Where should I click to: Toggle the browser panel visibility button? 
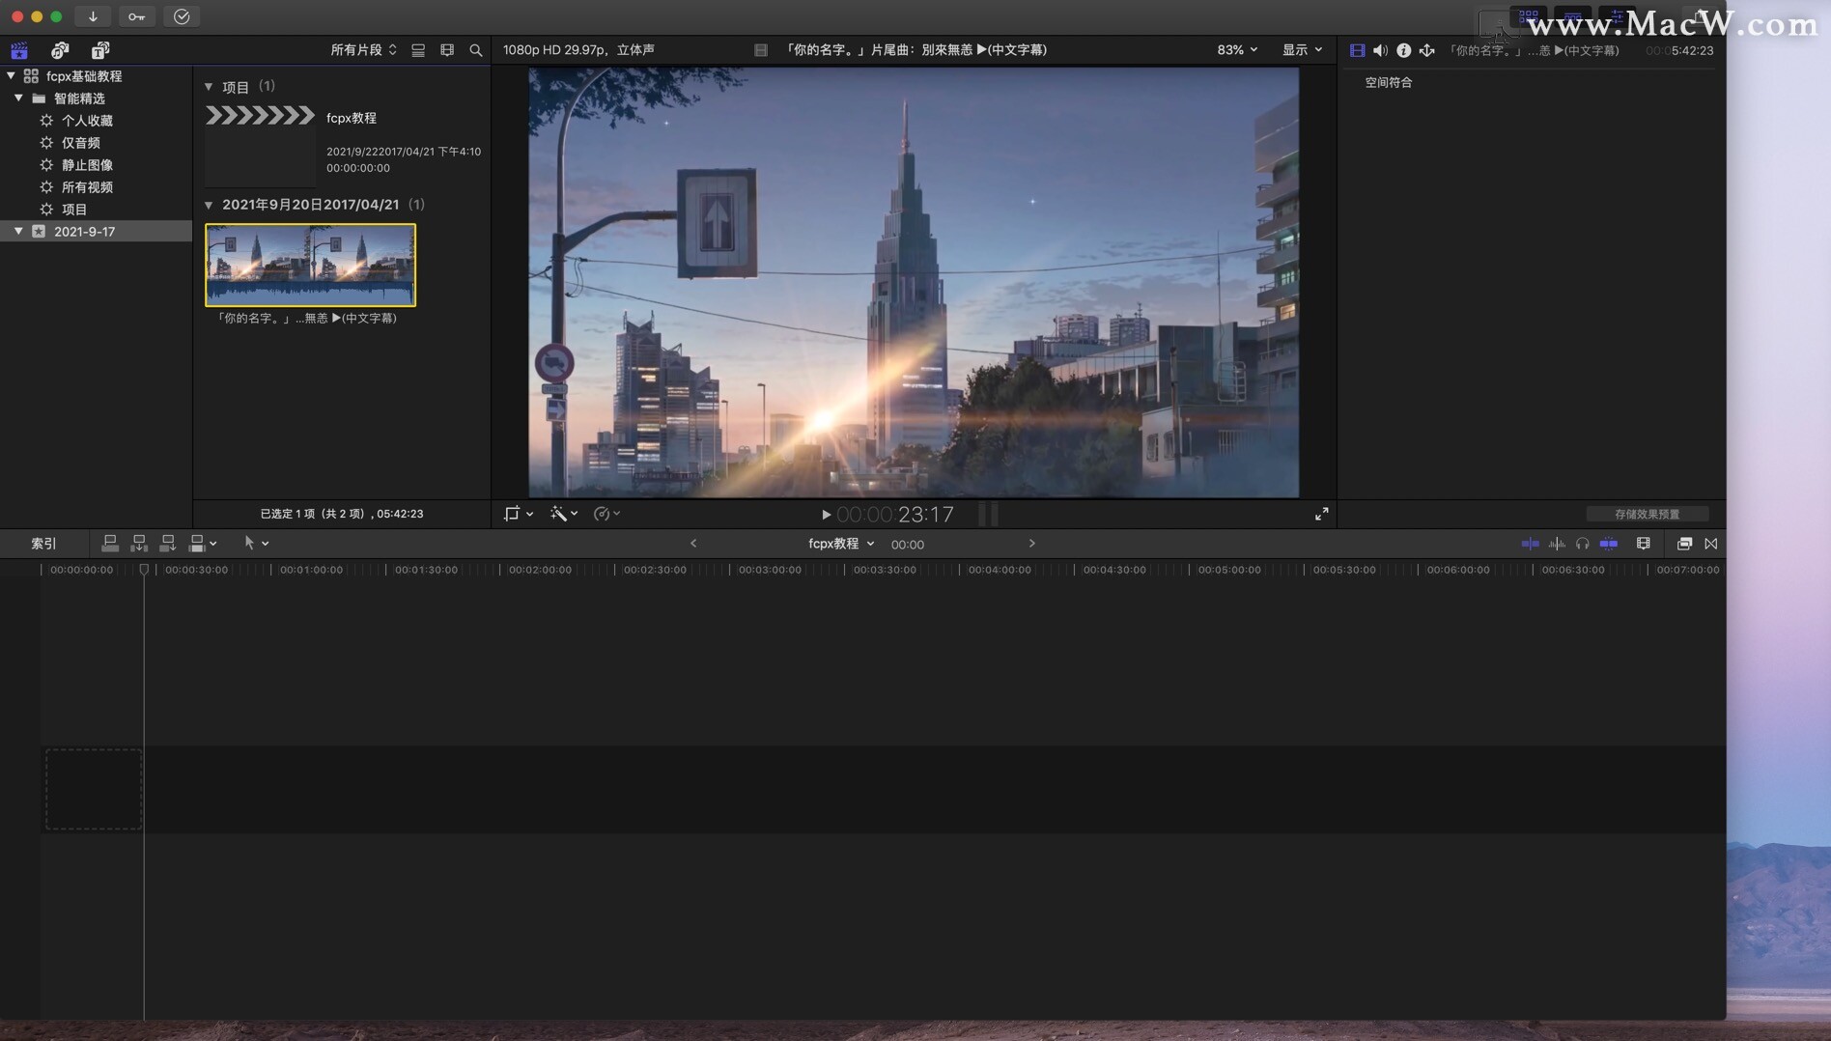point(1529,16)
